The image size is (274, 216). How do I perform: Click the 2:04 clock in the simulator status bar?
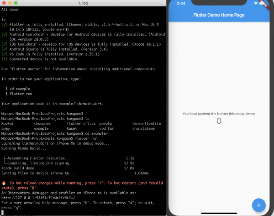point(181,4)
